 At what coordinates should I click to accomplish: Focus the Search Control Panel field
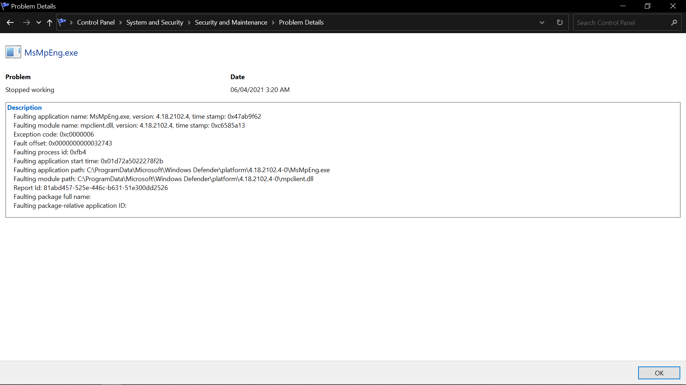[x=622, y=22]
